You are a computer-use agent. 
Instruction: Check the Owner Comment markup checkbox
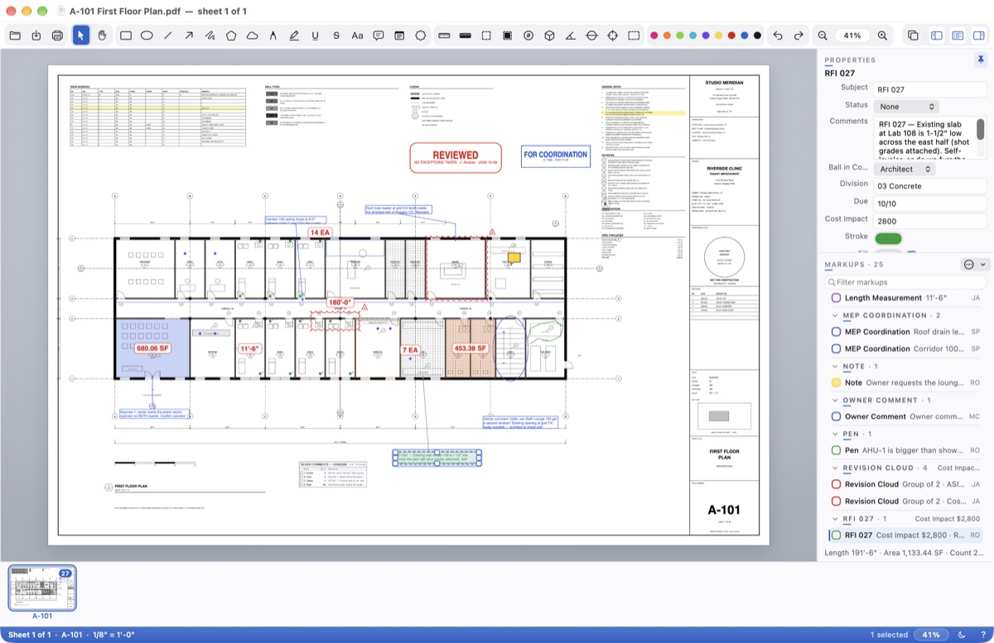836,416
